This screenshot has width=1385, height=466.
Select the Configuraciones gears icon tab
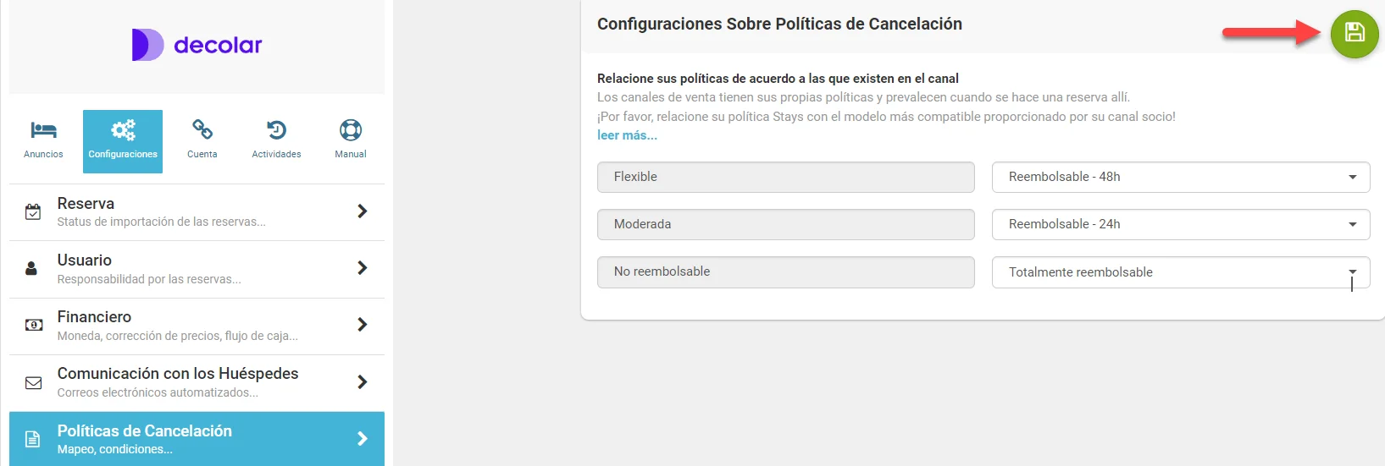pyautogui.click(x=123, y=140)
